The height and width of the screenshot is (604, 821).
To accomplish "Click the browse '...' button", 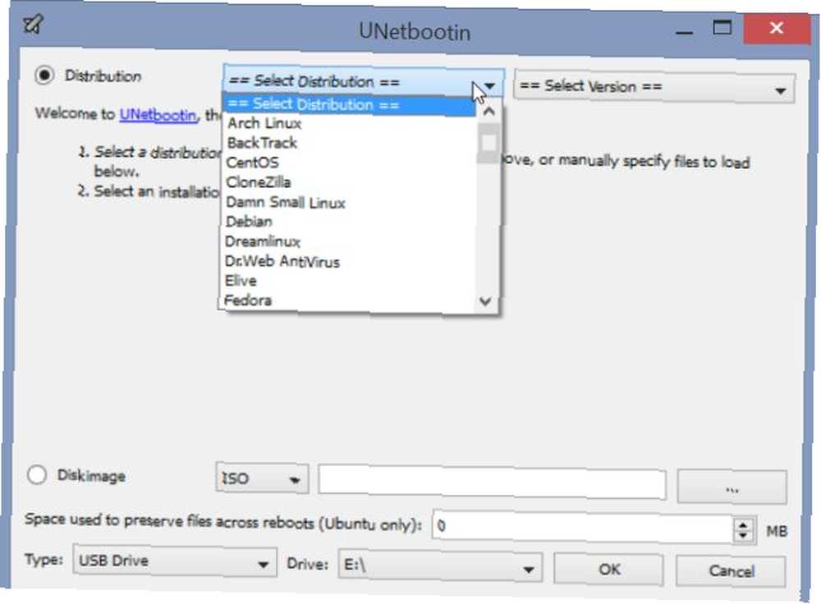I will coord(732,487).
